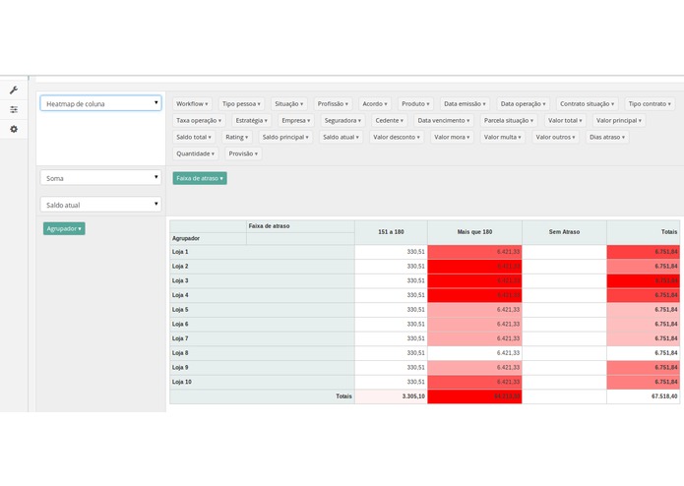Click the Valor principal field chip
Viewport: 684px width, 486px height.
click(x=619, y=120)
